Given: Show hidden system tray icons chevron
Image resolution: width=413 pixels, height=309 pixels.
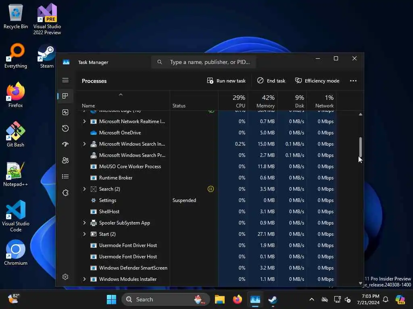Looking at the screenshot, I should click(312, 299).
